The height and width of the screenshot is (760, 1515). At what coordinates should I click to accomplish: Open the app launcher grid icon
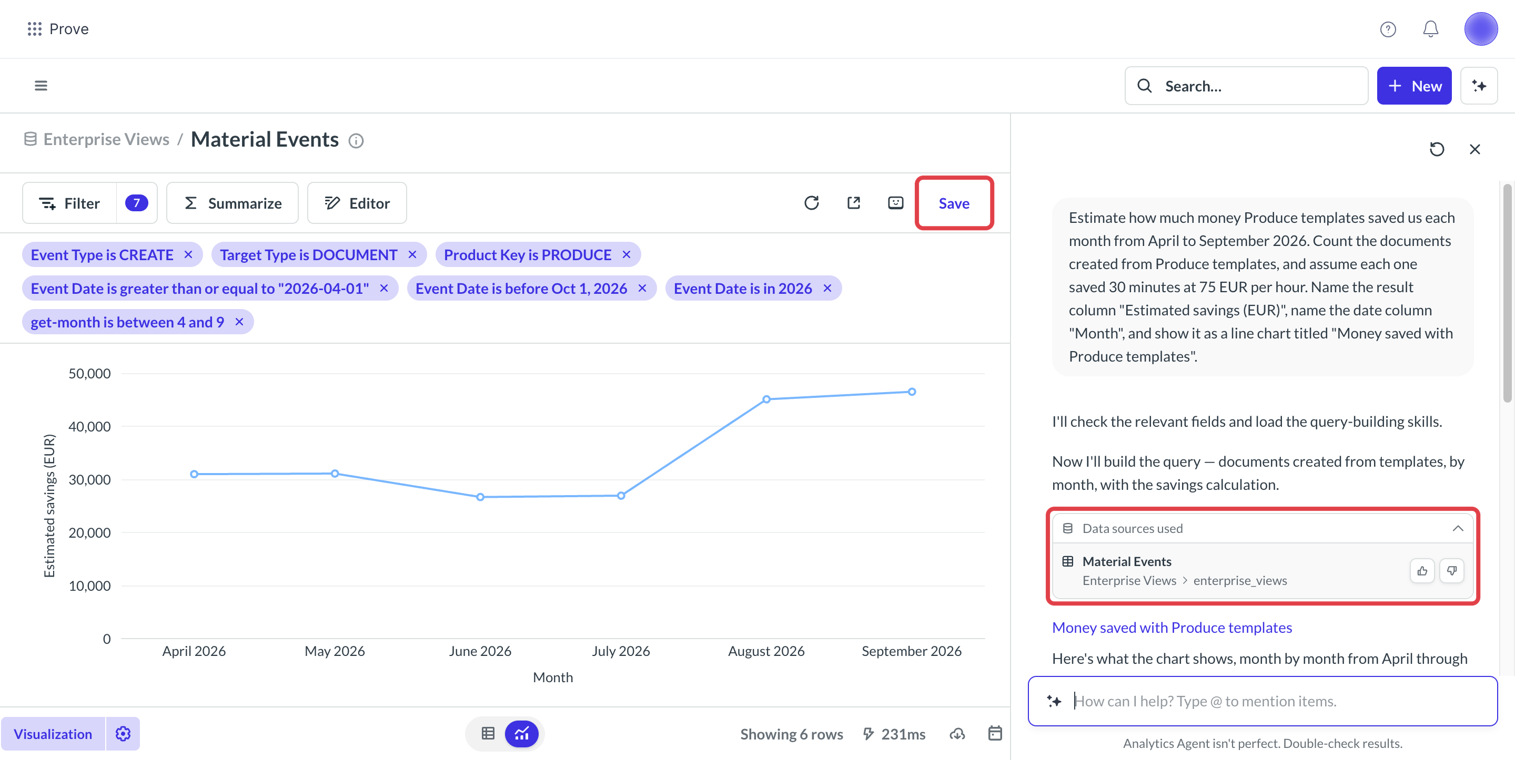pyautogui.click(x=34, y=29)
